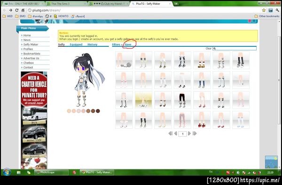Viewport: 282px width, 185px height.
Task: Open the Chrome wrench menu
Action: tap(277, 10)
